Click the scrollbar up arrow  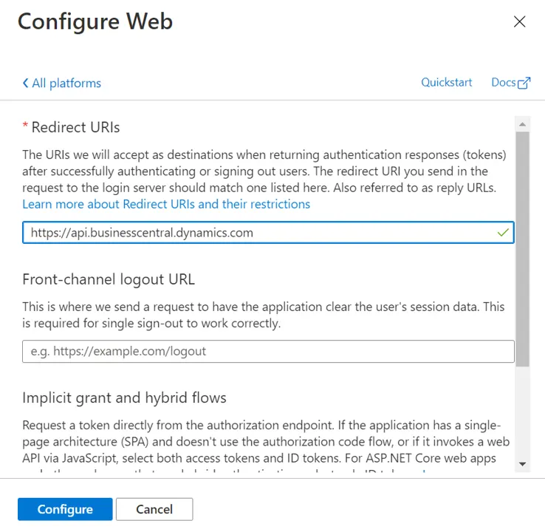[x=522, y=124]
